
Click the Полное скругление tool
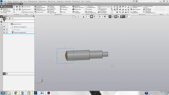(52, 12)
